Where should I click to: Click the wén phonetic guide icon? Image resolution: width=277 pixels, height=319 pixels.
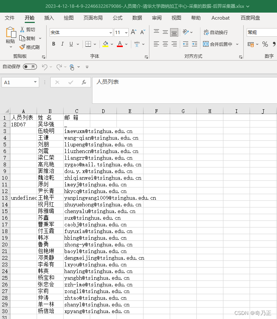pos(137,44)
